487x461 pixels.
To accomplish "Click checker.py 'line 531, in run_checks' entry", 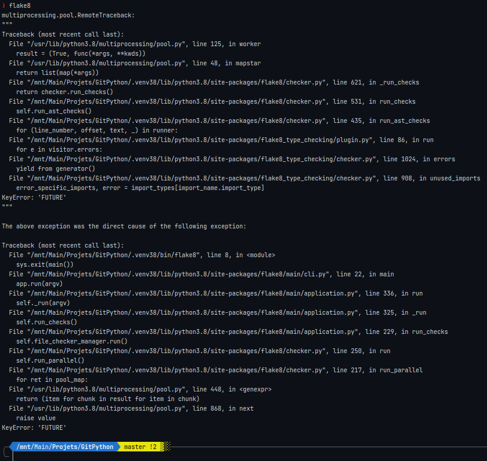I will [212, 102].
